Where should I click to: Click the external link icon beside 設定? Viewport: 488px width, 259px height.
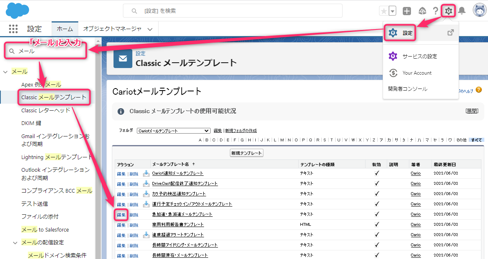(450, 32)
